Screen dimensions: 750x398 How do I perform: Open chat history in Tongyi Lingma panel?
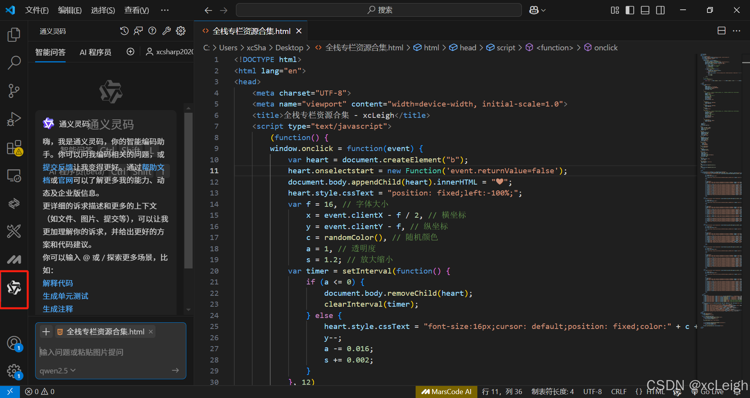coord(124,31)
